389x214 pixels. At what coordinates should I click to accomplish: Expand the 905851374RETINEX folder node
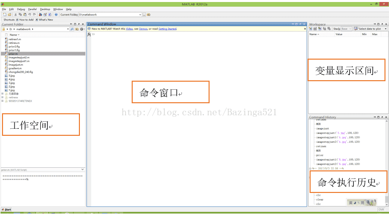(3, 101)
